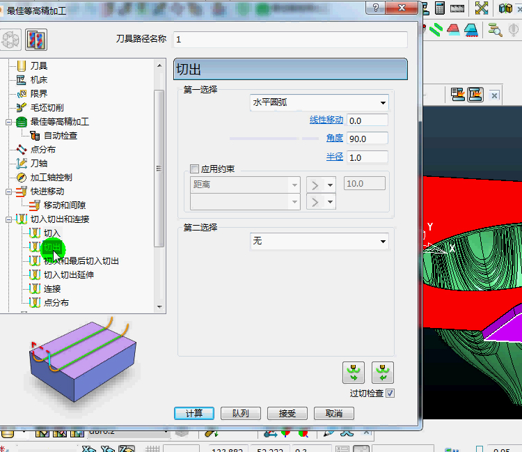Click the measure ruler icon in main toolbar

(457, 8)
